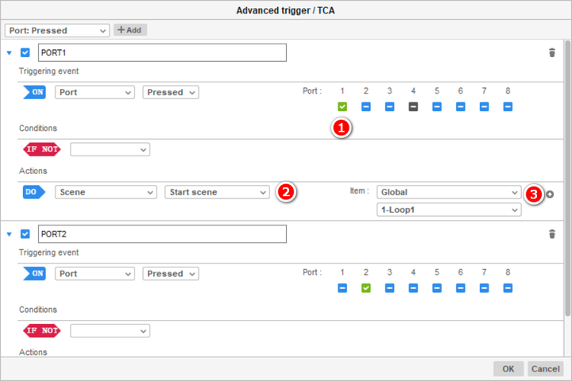Delete the PORT1 trigger with trash icon
The image size is (572, 381).
[x=552, y=52]
